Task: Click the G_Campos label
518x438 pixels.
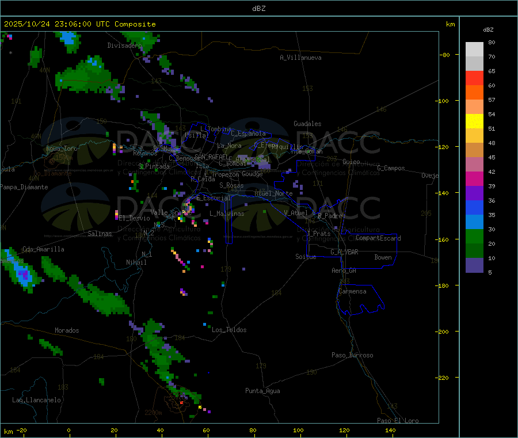Action: 391,168
